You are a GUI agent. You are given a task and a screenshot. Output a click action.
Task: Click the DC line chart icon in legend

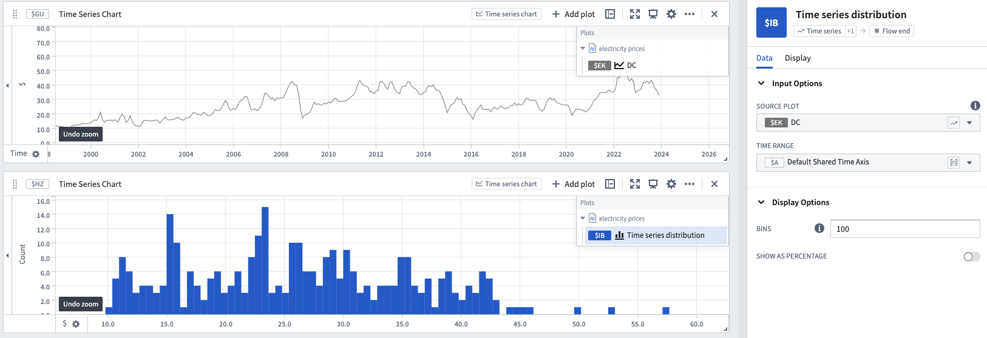[619, 66]
